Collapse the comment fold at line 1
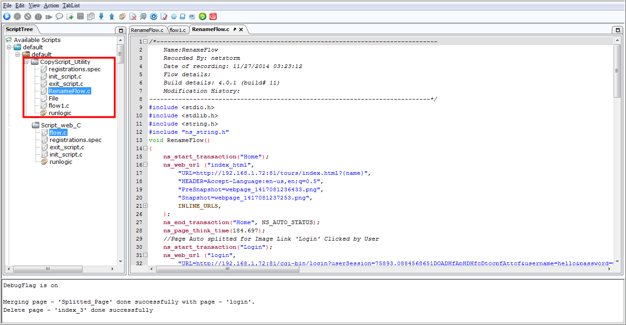Screen dimensions: 626x325 [145, 42]
